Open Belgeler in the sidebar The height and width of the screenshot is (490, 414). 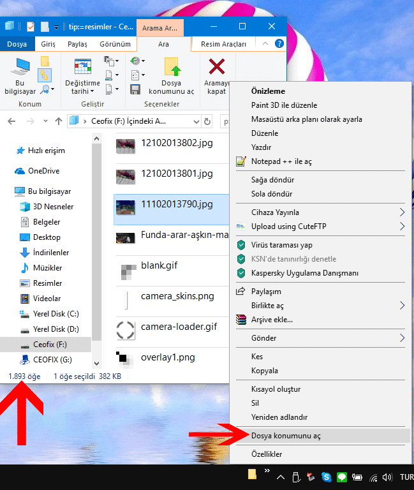click(x=46, y=222)
